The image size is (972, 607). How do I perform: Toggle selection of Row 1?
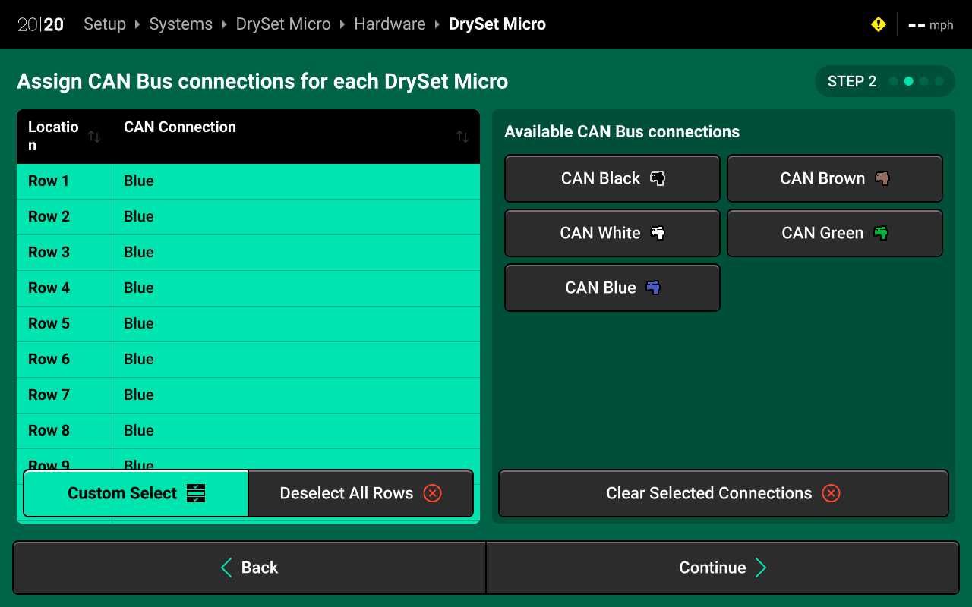(248, 181)
